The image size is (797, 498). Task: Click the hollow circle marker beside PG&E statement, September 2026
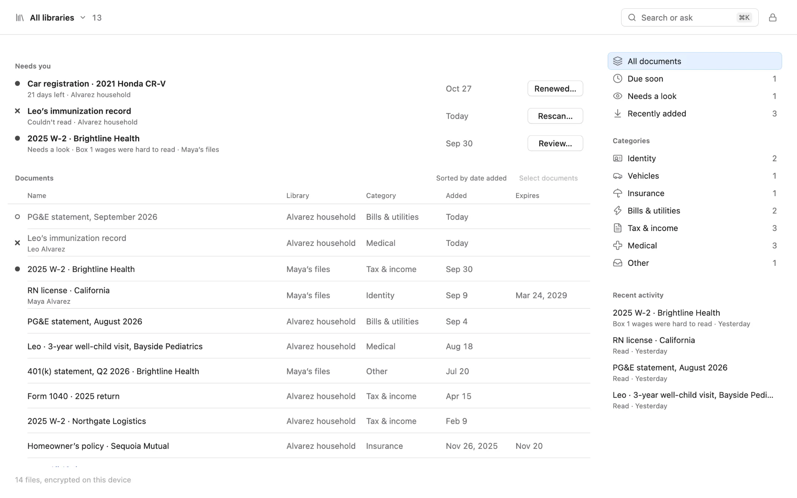pos(17,217)
